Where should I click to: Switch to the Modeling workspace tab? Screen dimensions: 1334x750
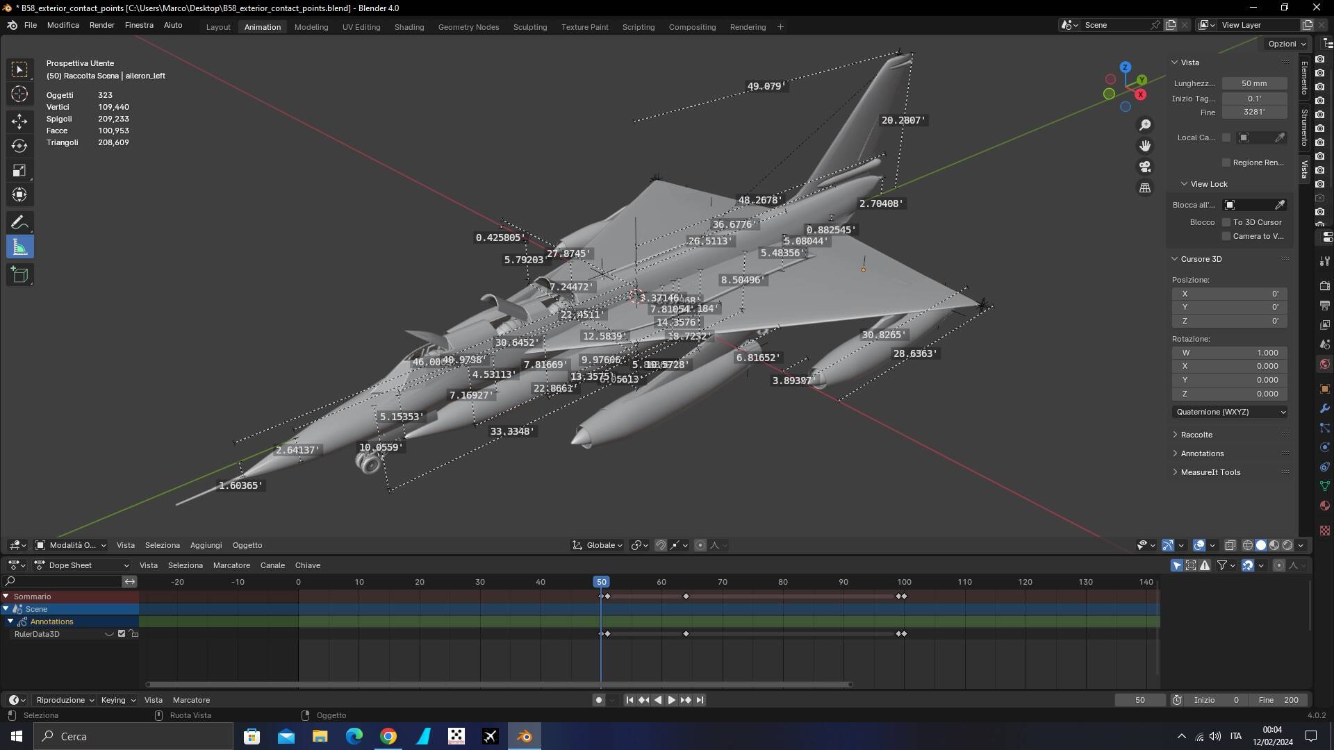point(311,27)
